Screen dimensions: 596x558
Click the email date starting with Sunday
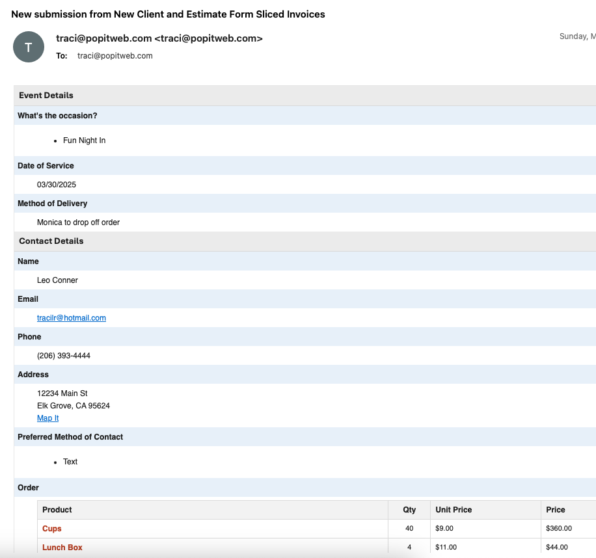[576, 36]
